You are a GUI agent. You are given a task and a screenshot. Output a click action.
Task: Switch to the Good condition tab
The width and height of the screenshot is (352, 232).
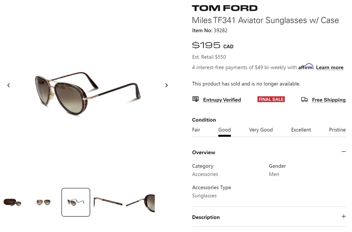(224, 130)
